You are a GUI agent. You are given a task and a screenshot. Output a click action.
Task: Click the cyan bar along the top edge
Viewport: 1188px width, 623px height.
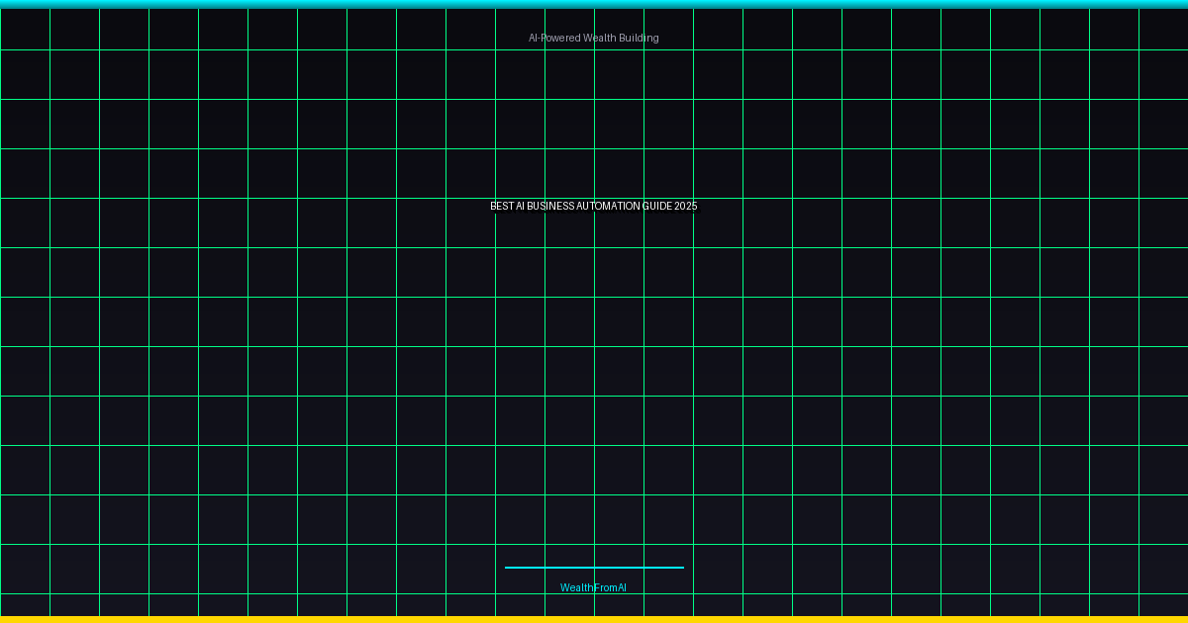594,4
